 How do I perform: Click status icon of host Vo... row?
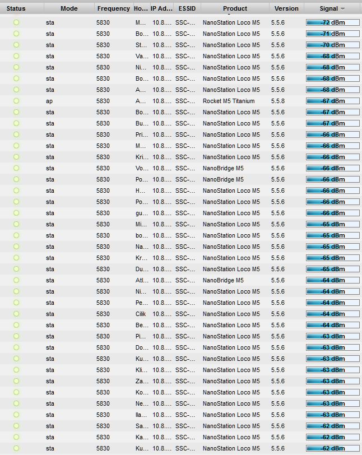(x=16, y=168)
